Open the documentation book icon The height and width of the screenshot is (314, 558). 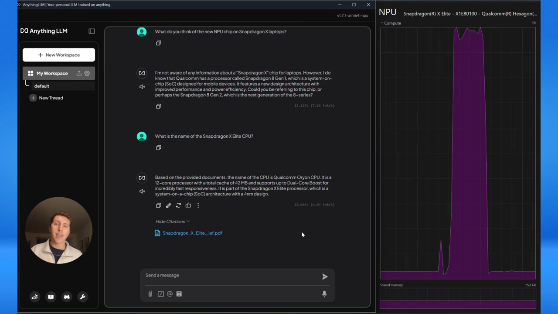coord(51,297)
